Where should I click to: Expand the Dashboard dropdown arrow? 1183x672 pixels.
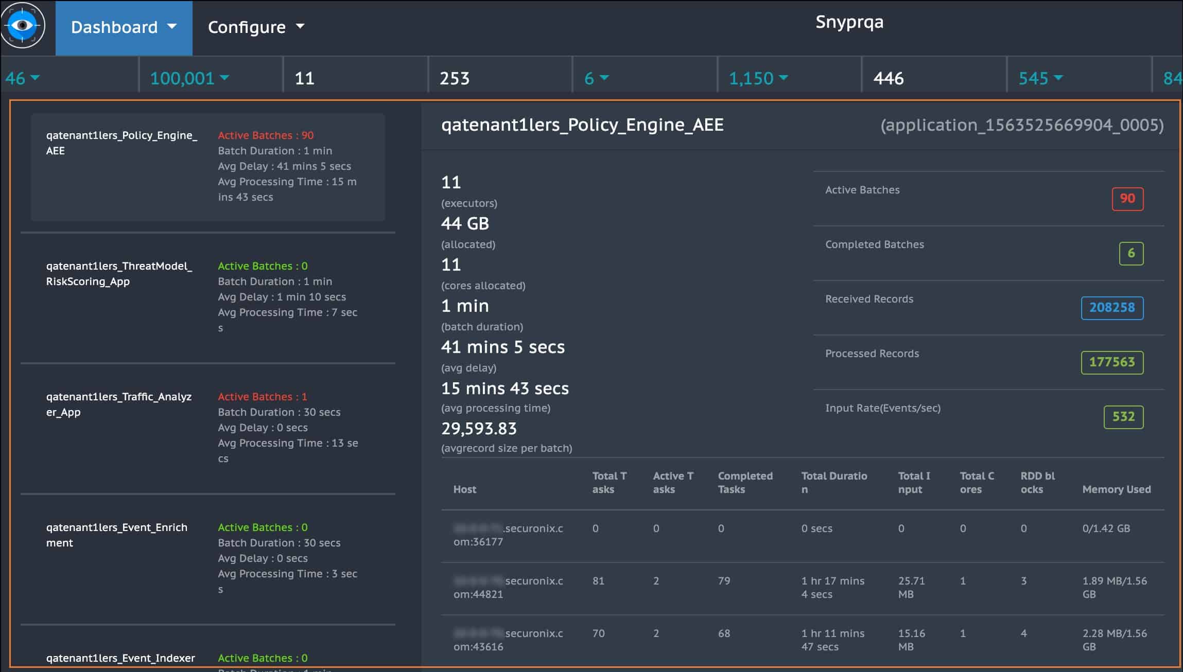172,26
